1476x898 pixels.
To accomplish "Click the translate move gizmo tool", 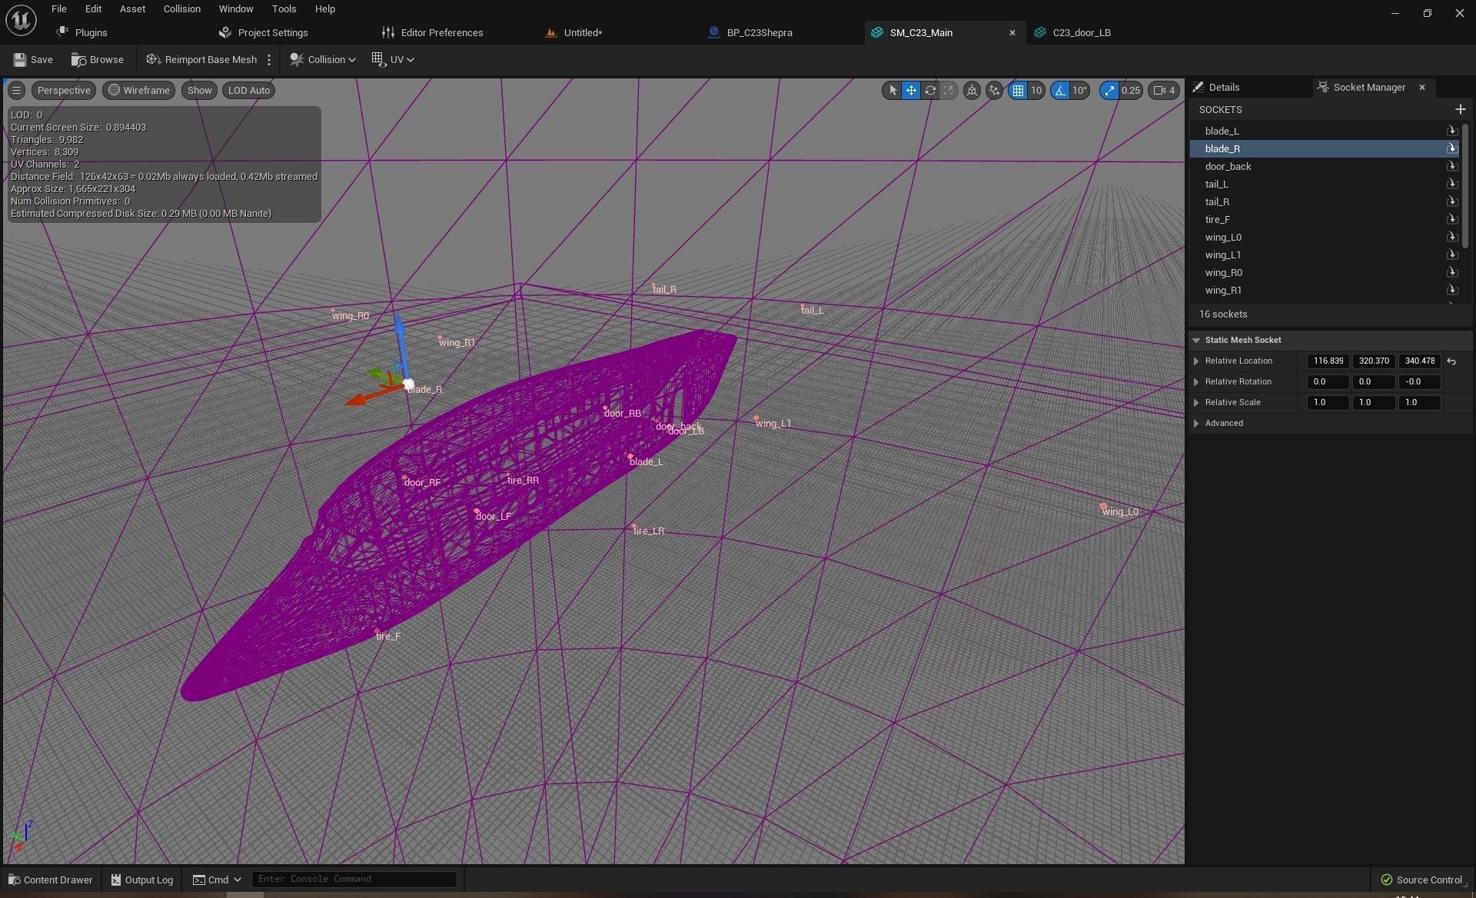I will [x=911, y=91].
